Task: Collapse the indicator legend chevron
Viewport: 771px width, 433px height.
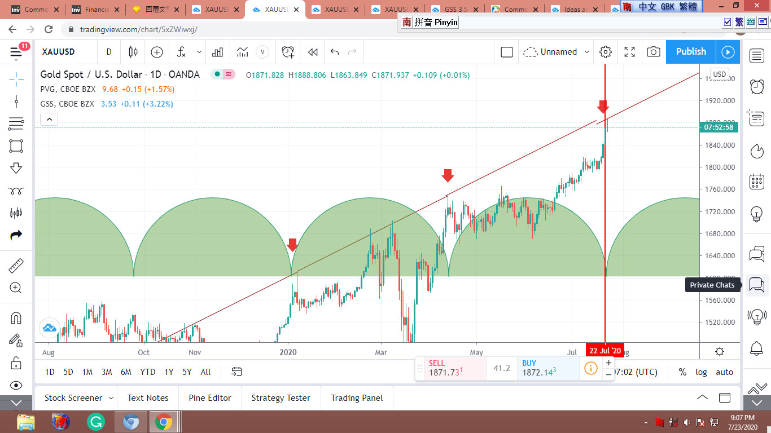Action: (50, 119)
